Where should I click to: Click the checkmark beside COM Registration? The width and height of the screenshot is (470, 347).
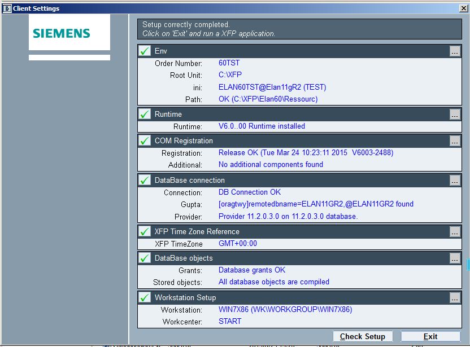[x=145, y=140]
